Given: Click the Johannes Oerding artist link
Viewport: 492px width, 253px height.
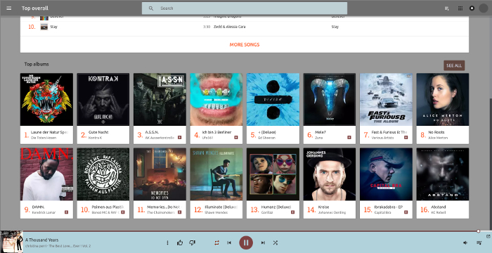Looking at the screenshot, I should 332,212.
